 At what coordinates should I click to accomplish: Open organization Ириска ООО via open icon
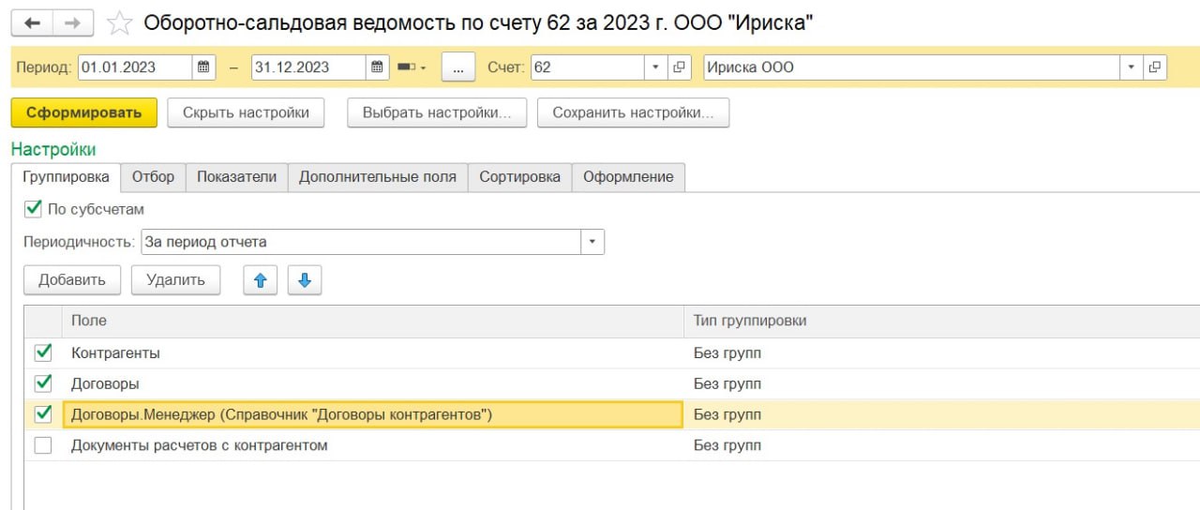point(1155,67)
